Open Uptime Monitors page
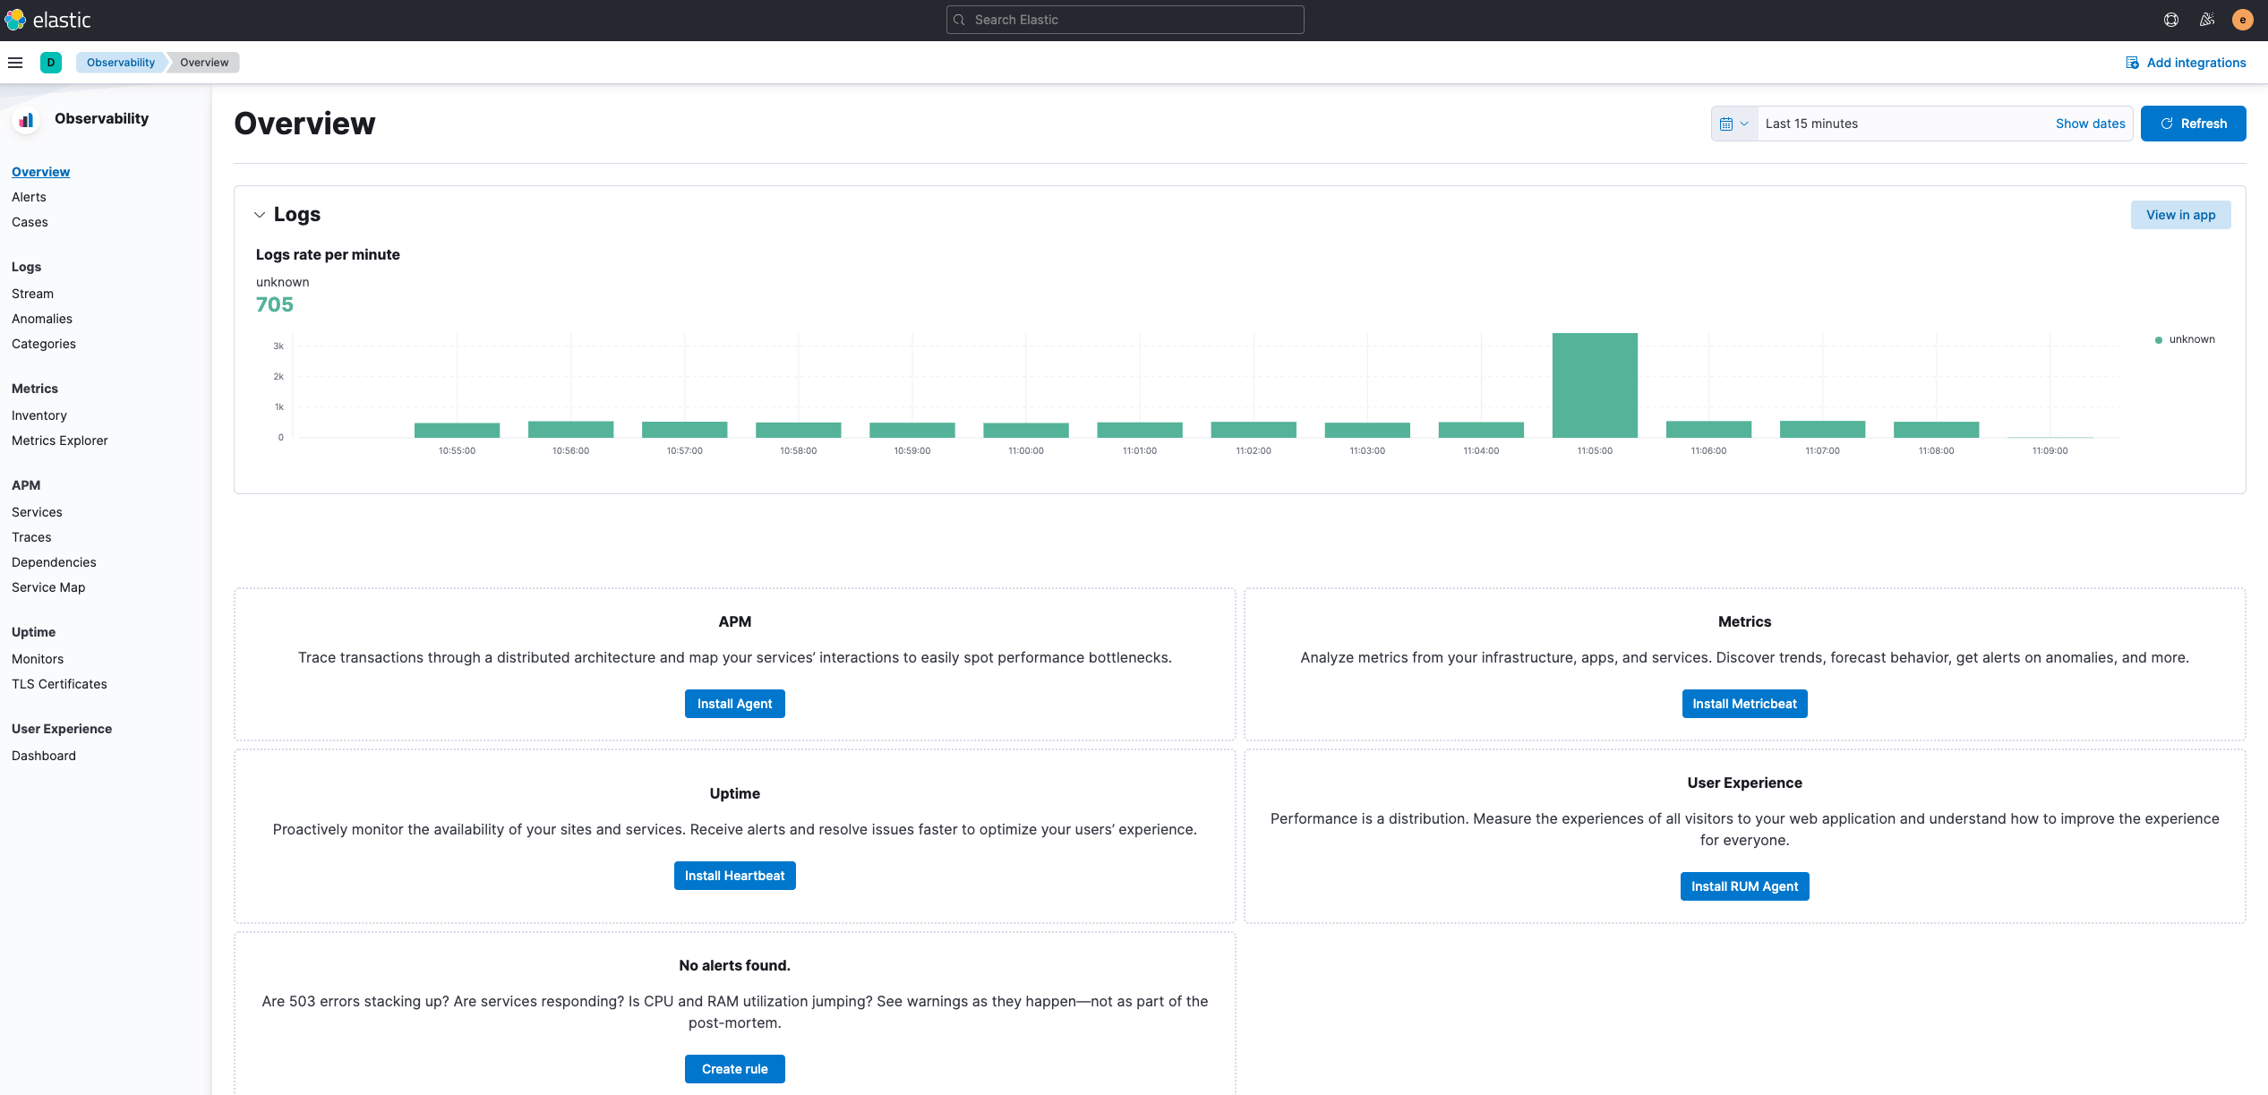The height and width of the screenshot is (1095, 2268). tap(38, 659)
